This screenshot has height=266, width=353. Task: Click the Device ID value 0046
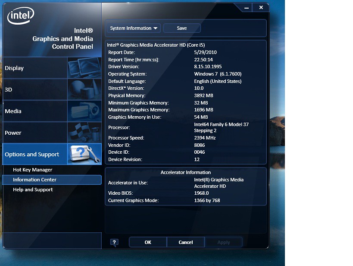[200, 152]
